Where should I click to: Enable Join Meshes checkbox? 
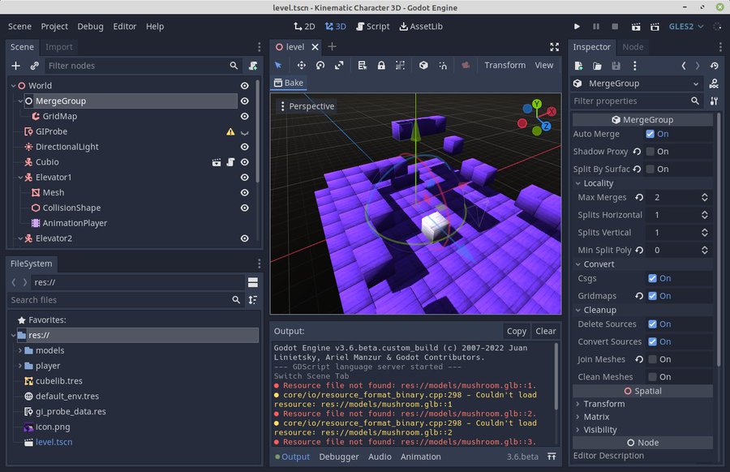click(x=652, y=359)
